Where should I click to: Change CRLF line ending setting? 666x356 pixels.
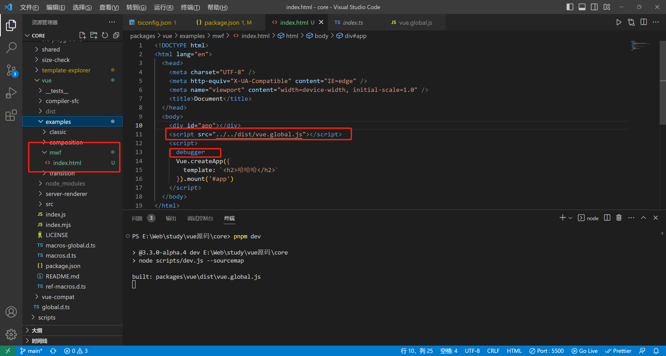(x=493, y=351)
